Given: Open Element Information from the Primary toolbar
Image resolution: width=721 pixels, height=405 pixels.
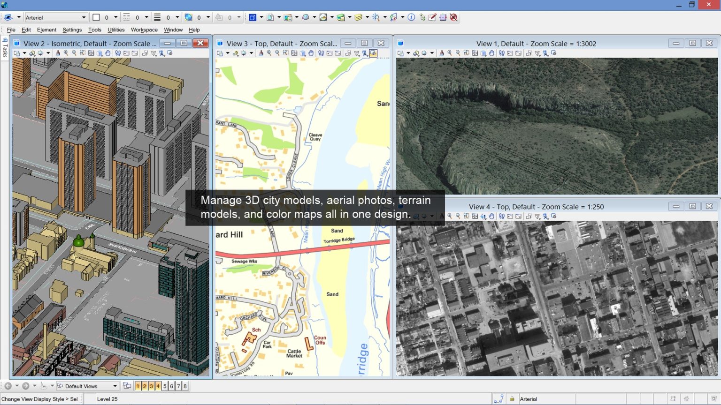Looking at the screenshot, I should (x=411, y=17).
